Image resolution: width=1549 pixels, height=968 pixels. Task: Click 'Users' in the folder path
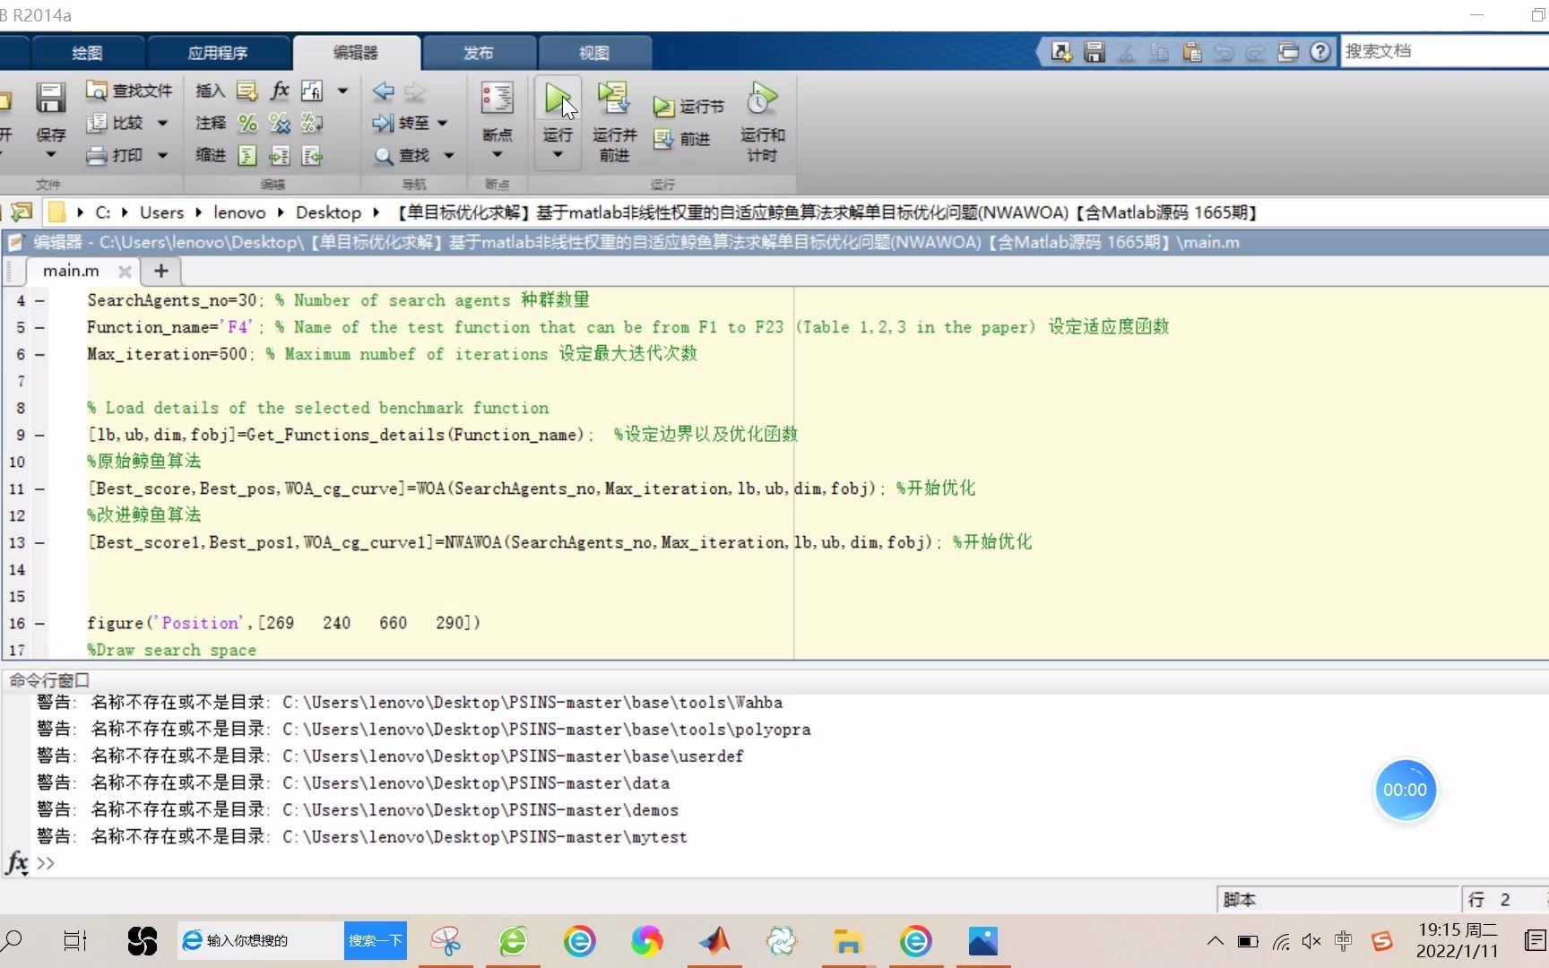pyautogui.click(x=161, y=212)
